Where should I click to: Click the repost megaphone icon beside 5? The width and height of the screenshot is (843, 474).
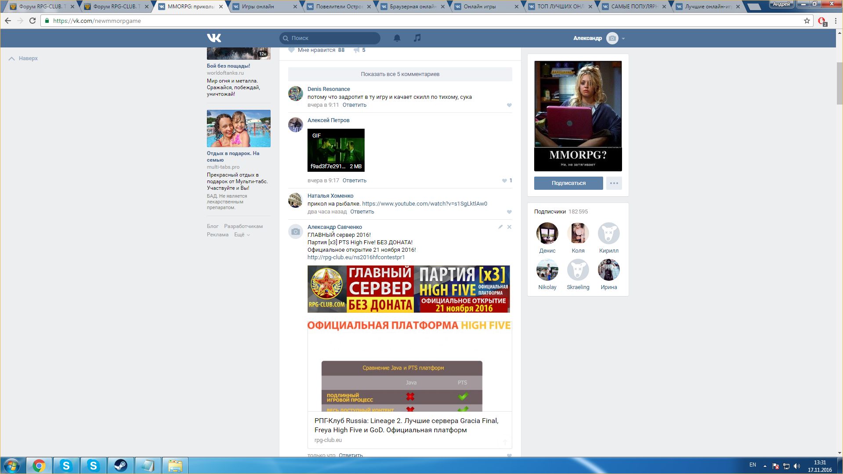(x=357, y=50)
